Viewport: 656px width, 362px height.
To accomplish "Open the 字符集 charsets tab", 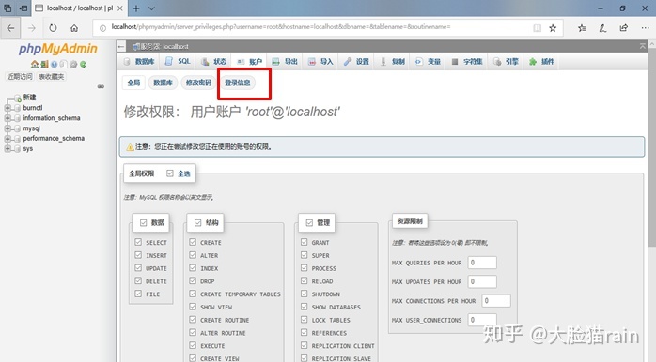I will point(467,61).
